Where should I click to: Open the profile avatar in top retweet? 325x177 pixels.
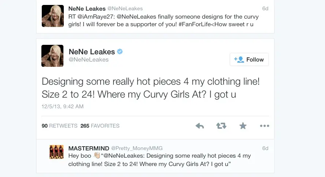(x=52, y=16)
